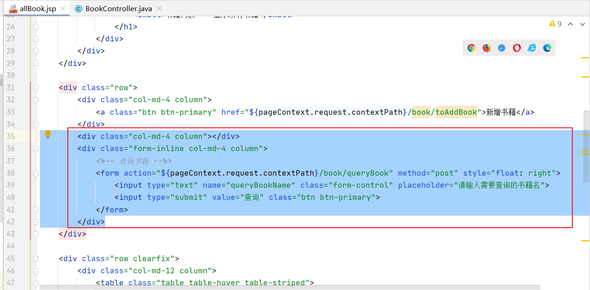Fold the form-inline div at line 36

click(36, 149)
